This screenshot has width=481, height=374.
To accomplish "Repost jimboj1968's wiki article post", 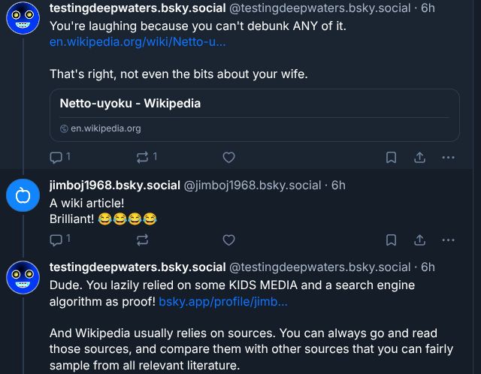I will tap(142, 240).
